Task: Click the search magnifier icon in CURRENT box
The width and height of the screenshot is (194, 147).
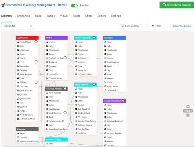Action: [31, 26]
